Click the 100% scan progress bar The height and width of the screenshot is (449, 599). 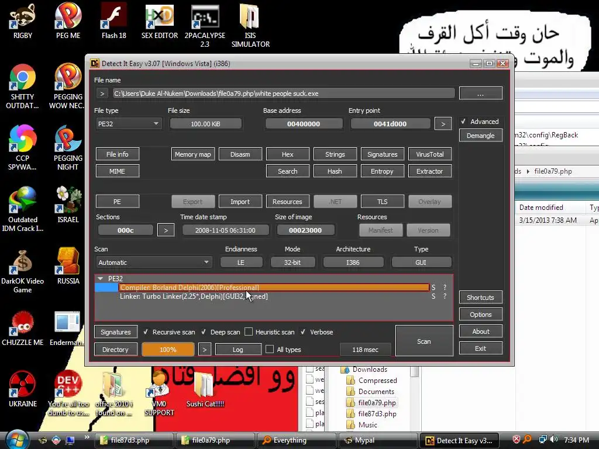point(168,350)
